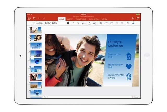Tap the back arrow to leave the presentation

pyautogui.click(x=29, y=18)
